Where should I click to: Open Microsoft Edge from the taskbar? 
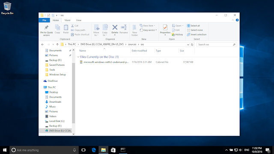94,150
